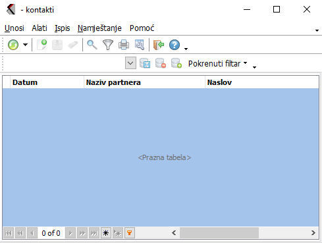Open help with the question mark icon
Screen dimensions: 322x243
(174, 45)
